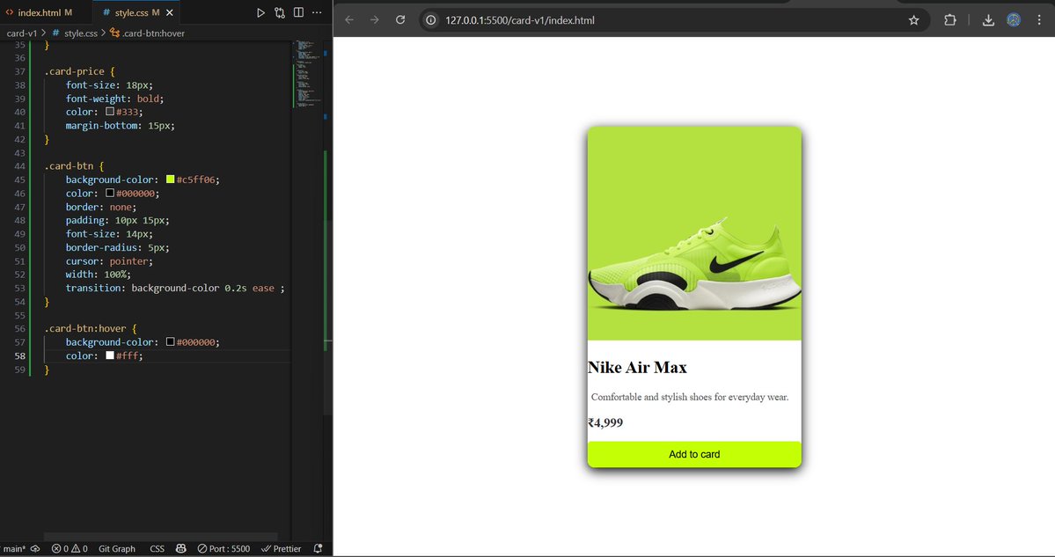The height and width of the screenshot is (557, 1055).
Task: Click the editor's horizontal scrollbar
Action: coord(160,536)
